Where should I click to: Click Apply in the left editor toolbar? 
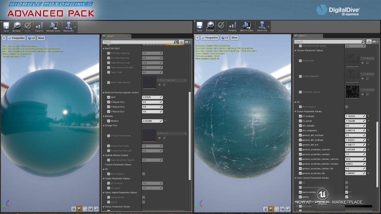28,27
